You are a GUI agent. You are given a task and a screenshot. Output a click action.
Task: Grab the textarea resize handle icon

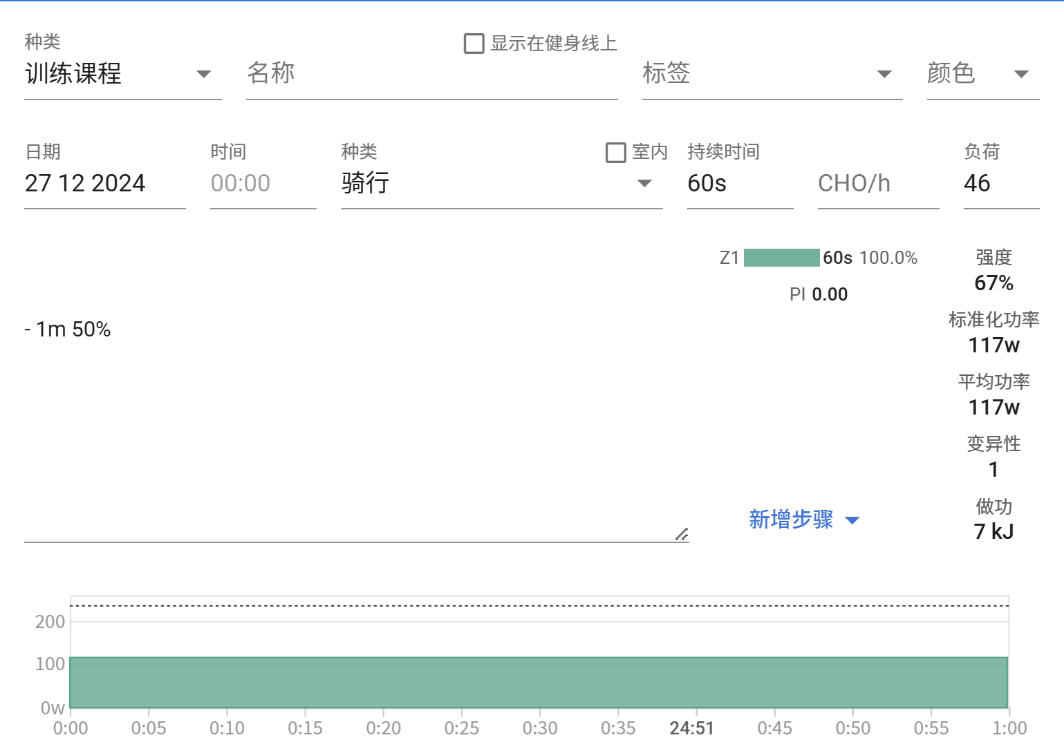[x=682, y=534]
